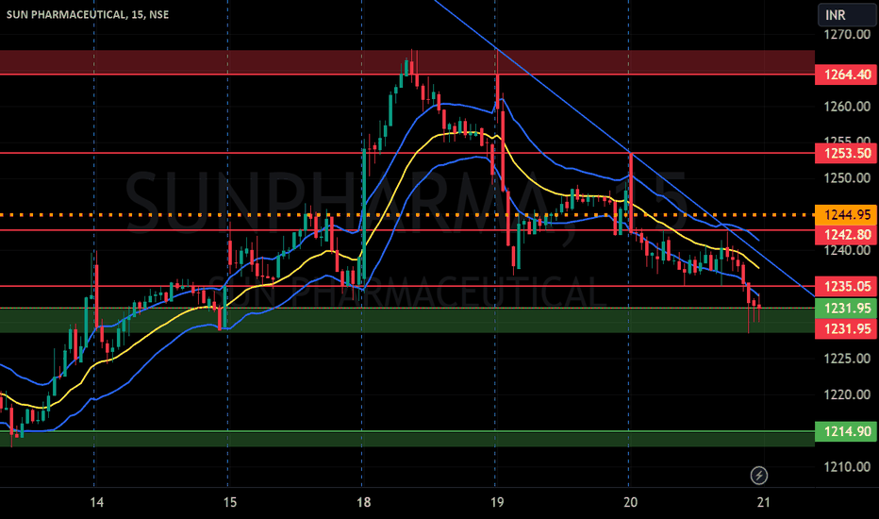Click date 19 on the time axis
The width and height of the screenshot is (879, 519).
497,502
